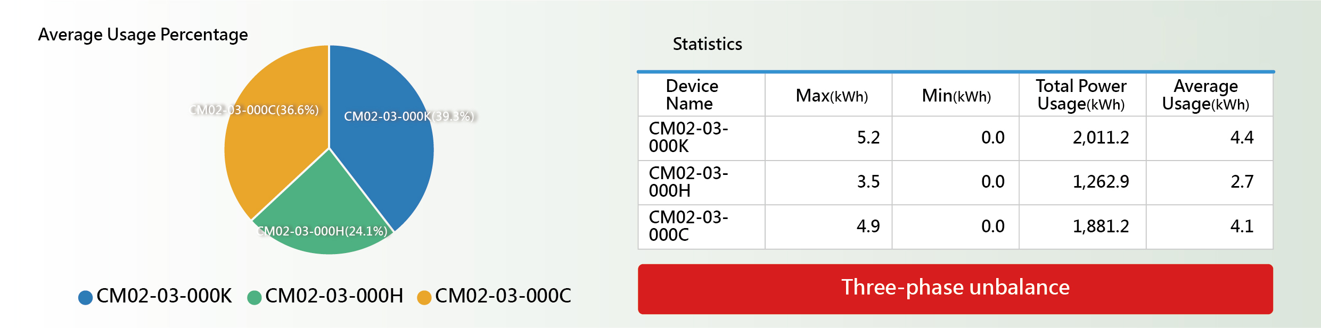Viewport: 1321px width, 328px height.
Task: Toggle CM02-03-000H legend label
Action: (x=334, y=296)
